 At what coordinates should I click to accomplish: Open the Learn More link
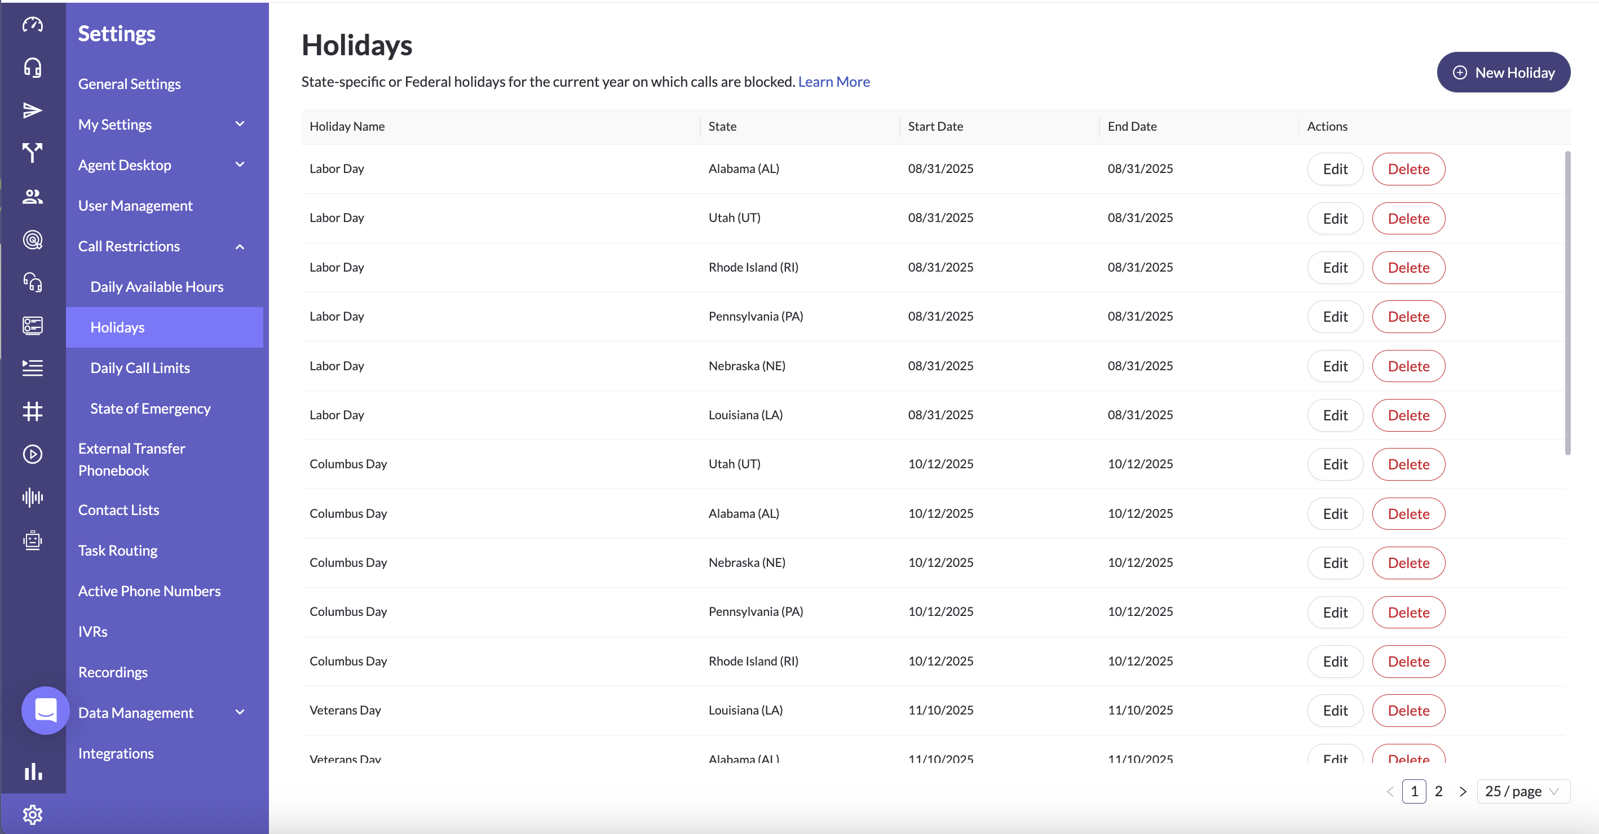pos(834,81)
